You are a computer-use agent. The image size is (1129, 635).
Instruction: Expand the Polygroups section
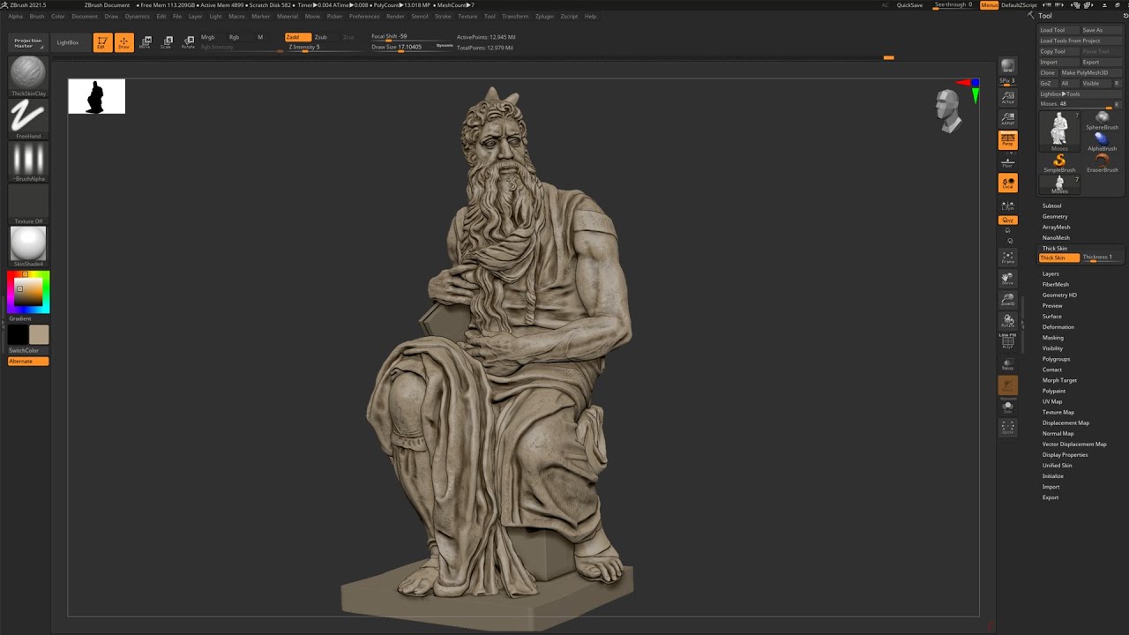(x=1056, y=359)
